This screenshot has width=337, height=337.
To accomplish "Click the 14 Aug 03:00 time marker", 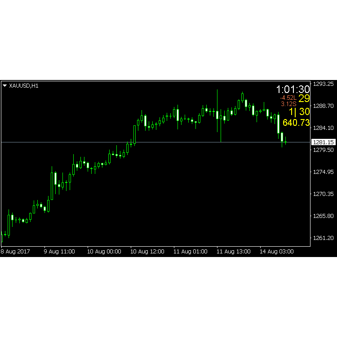I will (x=277, y=252).
